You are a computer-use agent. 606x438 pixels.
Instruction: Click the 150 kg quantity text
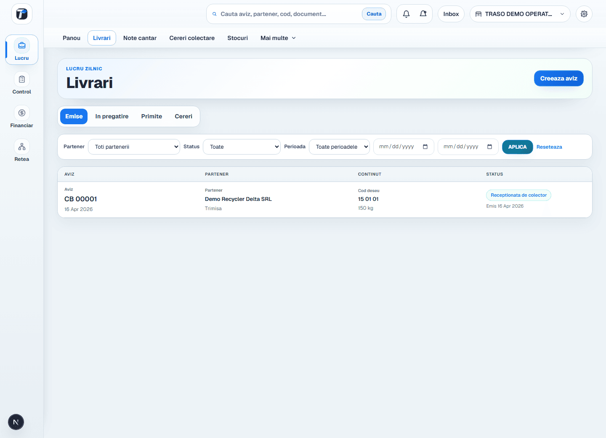click(x=366, y=208)
